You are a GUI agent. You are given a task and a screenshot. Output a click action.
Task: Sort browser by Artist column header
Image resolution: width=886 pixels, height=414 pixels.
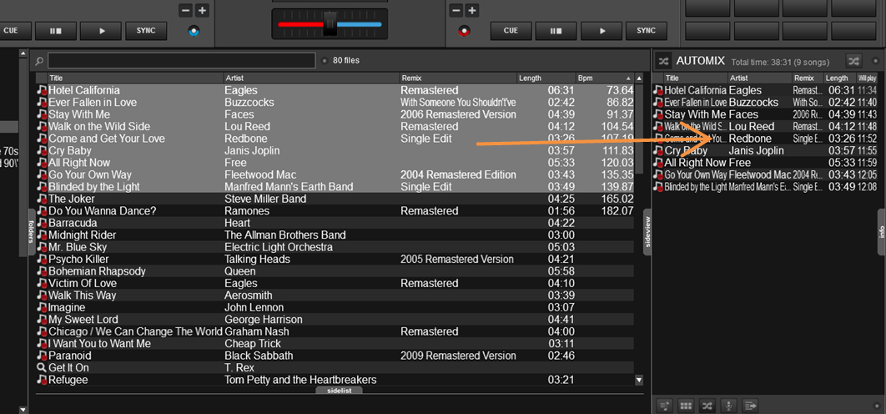311,78
